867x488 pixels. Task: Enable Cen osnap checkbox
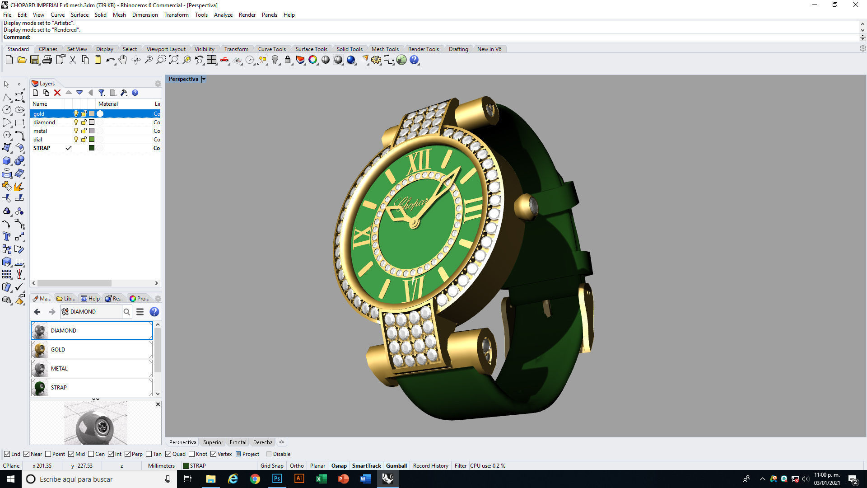click(x=91, y=454)
